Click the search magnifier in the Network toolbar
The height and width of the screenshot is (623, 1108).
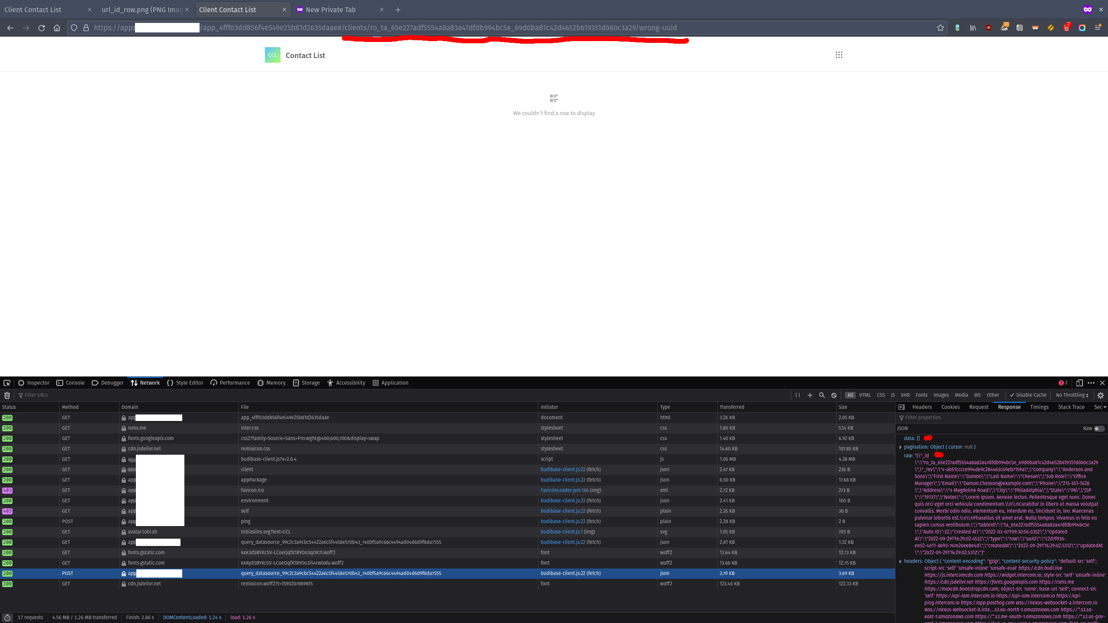(x=822, y=395)
